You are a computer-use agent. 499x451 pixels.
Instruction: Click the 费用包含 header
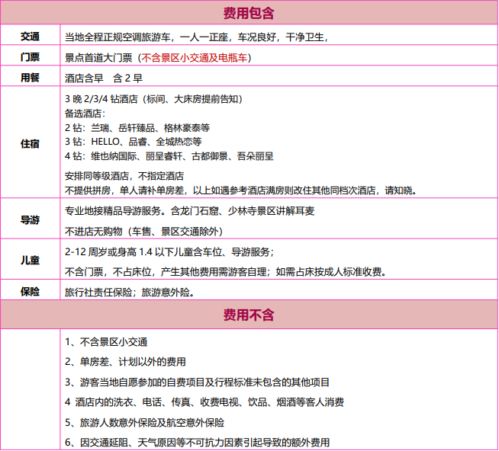click(x=249, y=13)
